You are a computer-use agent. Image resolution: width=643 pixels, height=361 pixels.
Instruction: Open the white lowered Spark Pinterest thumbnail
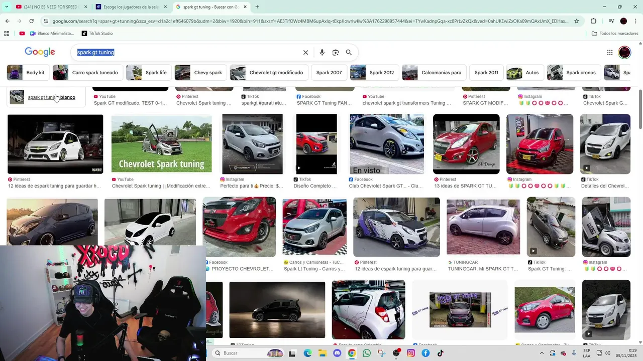pyautogui.click(x=55, y=144)
